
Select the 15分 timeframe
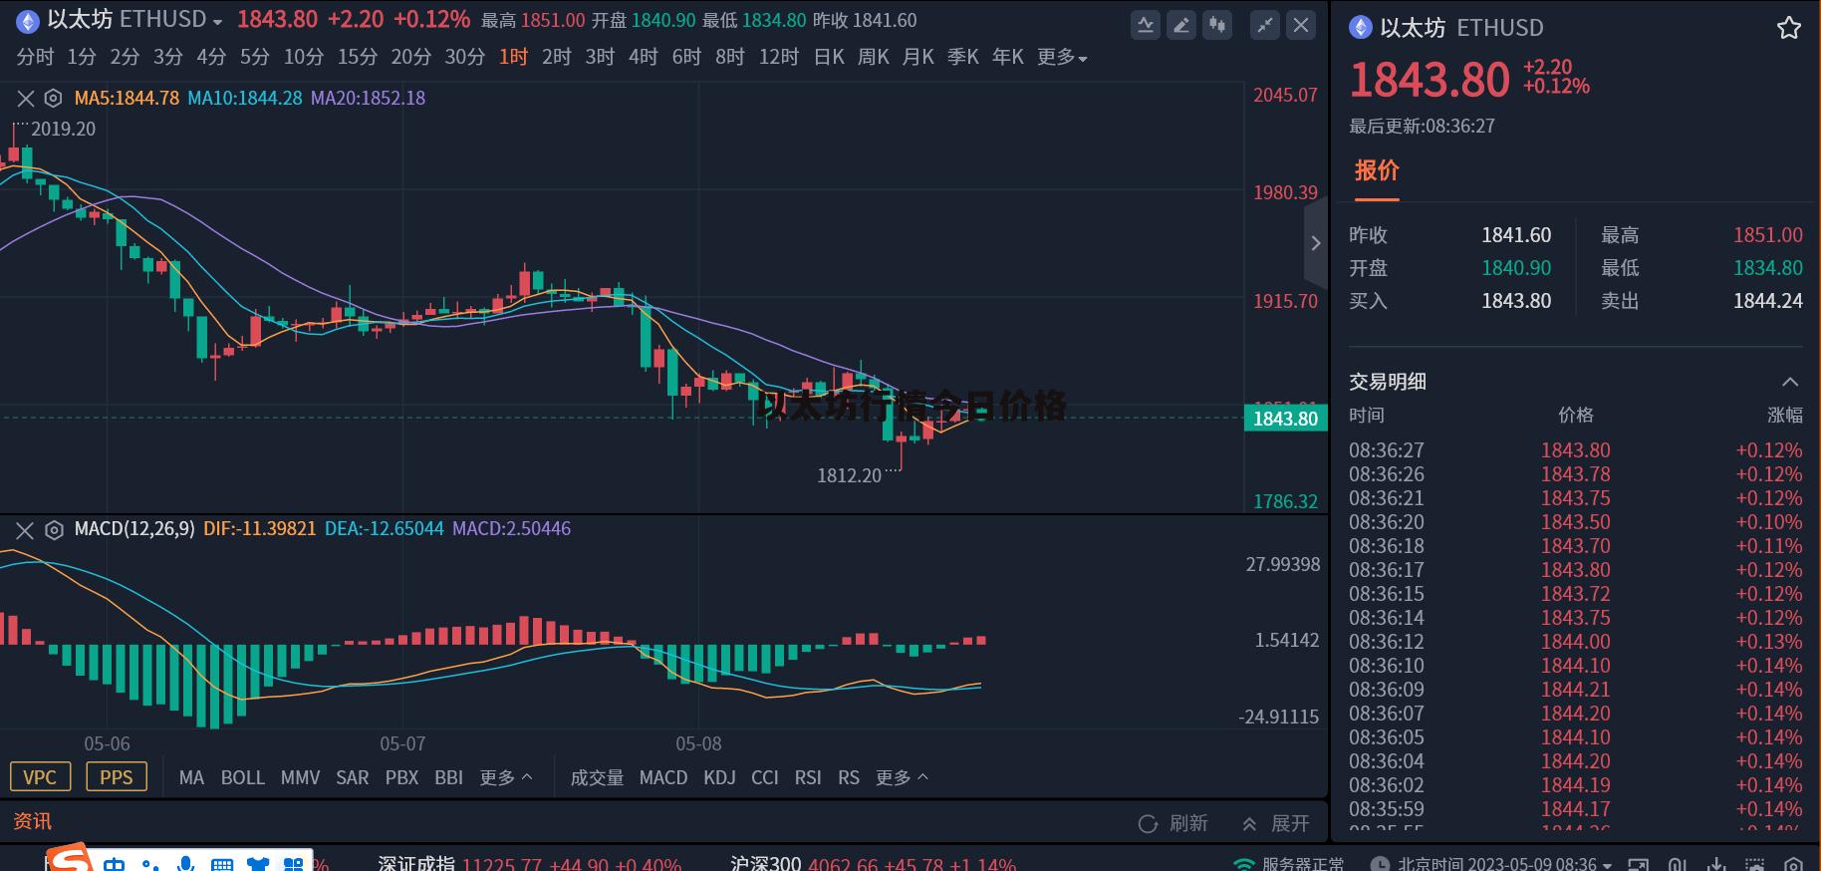pyautogui.click(x=357, y=57)
